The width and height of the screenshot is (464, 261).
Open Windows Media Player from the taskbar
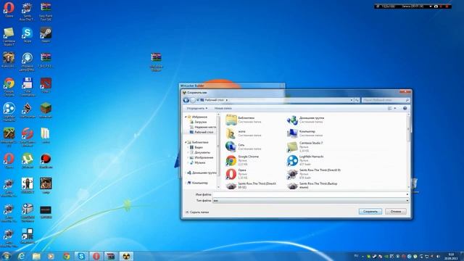51,256
